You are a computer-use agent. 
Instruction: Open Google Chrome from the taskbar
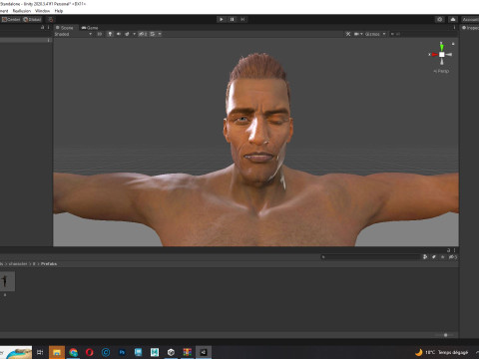pyautogui.click(x=73, y=352)
